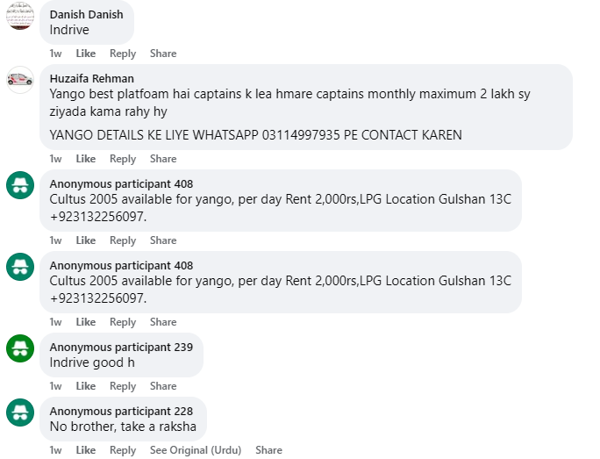Reply to the second Cultus 2005 comment
Viewport: 600px width, 459px height.
[123, 321]
